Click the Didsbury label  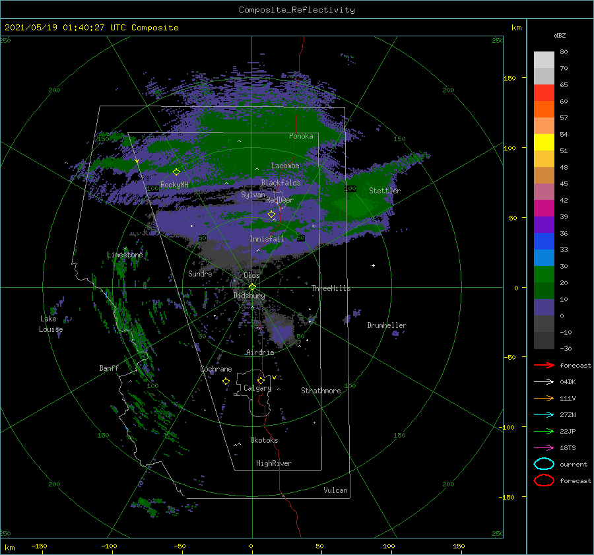[249, 296]
